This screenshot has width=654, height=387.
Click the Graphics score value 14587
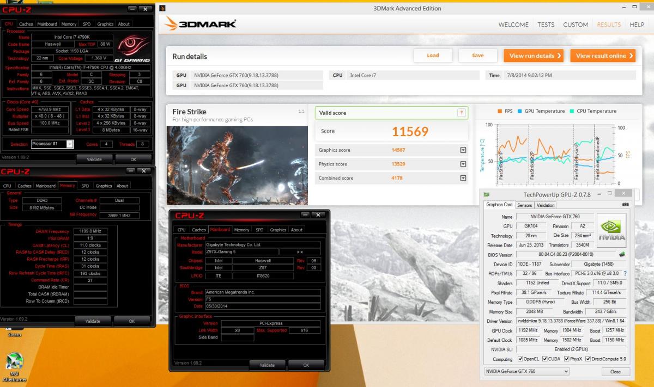[398, 150]
